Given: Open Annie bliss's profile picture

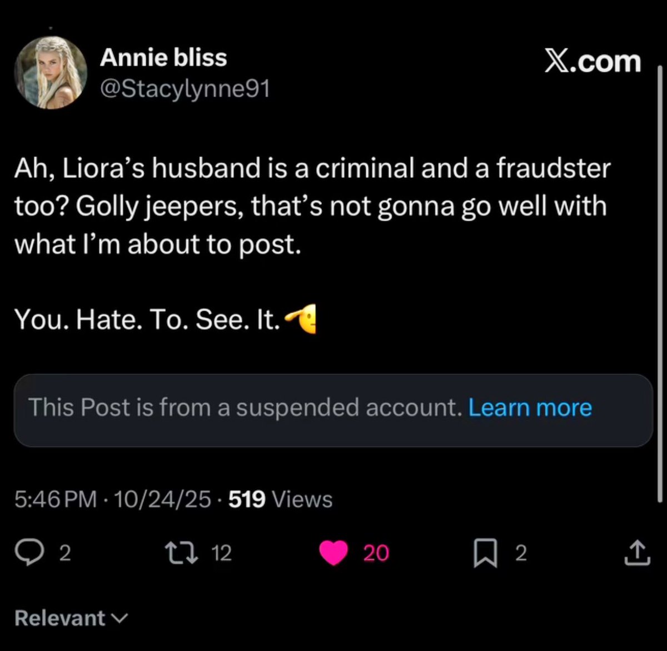Looking at the screenshot, I should [x=51, y=72].
